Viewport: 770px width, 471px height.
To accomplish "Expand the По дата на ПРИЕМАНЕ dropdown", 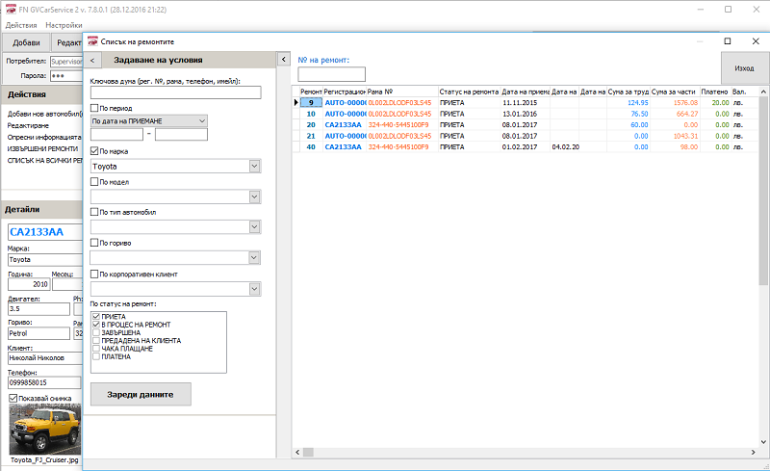I will point(201,120).
